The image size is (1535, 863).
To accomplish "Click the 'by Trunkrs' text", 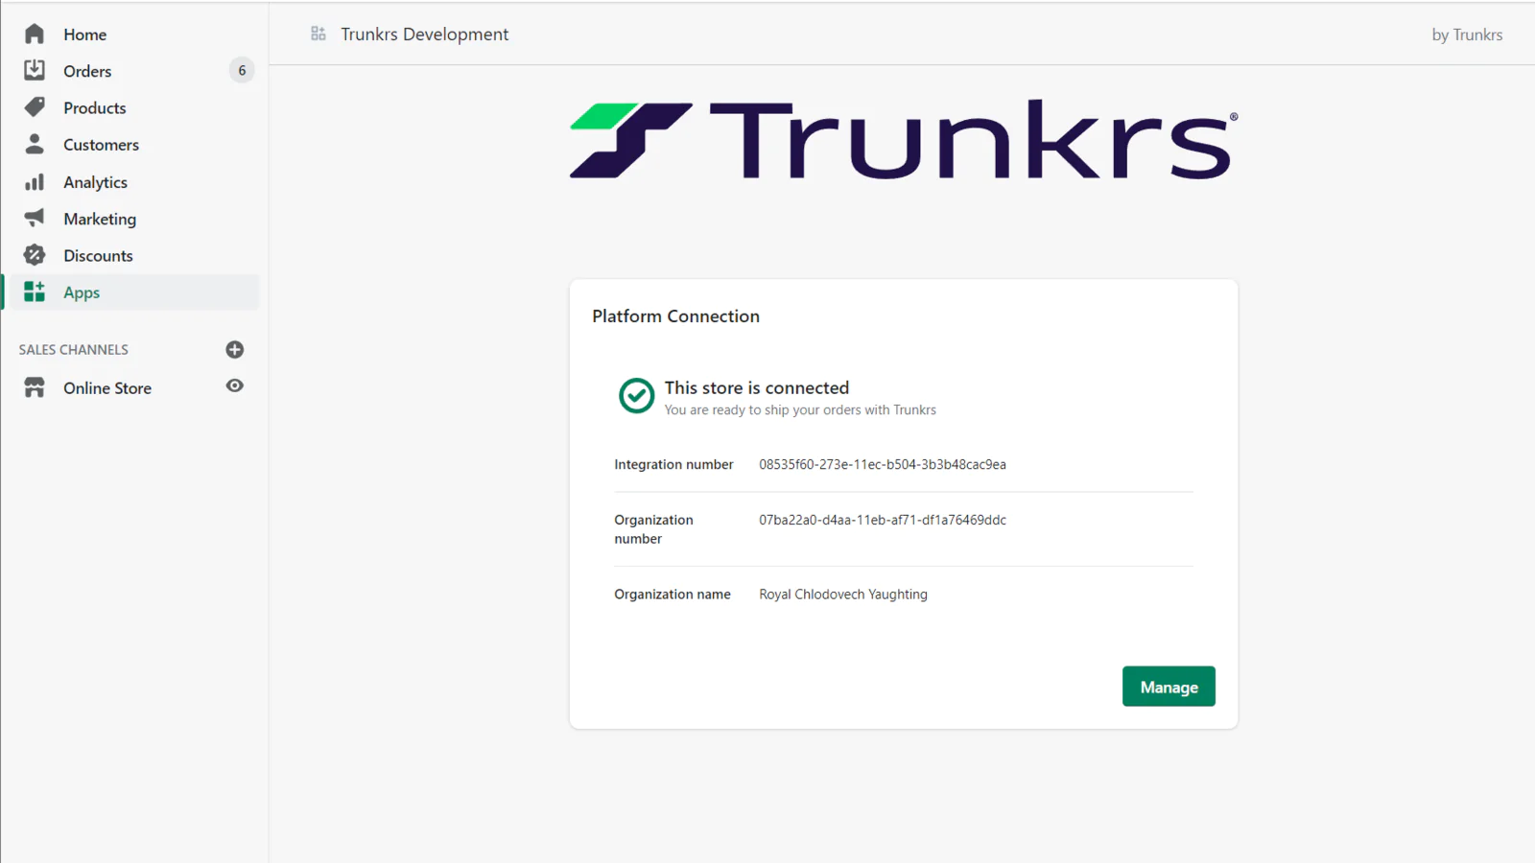I will point(1467,35).
